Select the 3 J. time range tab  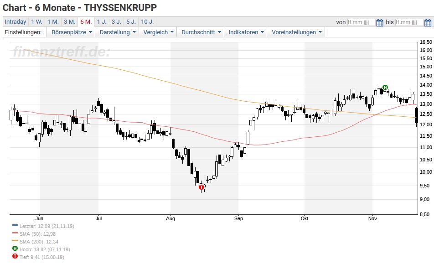[116, 22]
